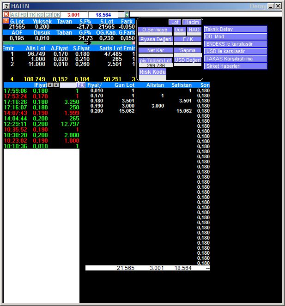Click the Ö.Sermaye button
Viewport: 285px width, 306px height.
[155, 30]
